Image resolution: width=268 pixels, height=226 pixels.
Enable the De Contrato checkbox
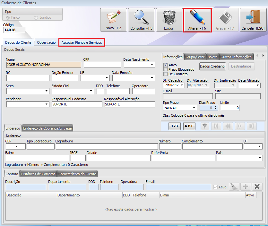click(165, 74)
